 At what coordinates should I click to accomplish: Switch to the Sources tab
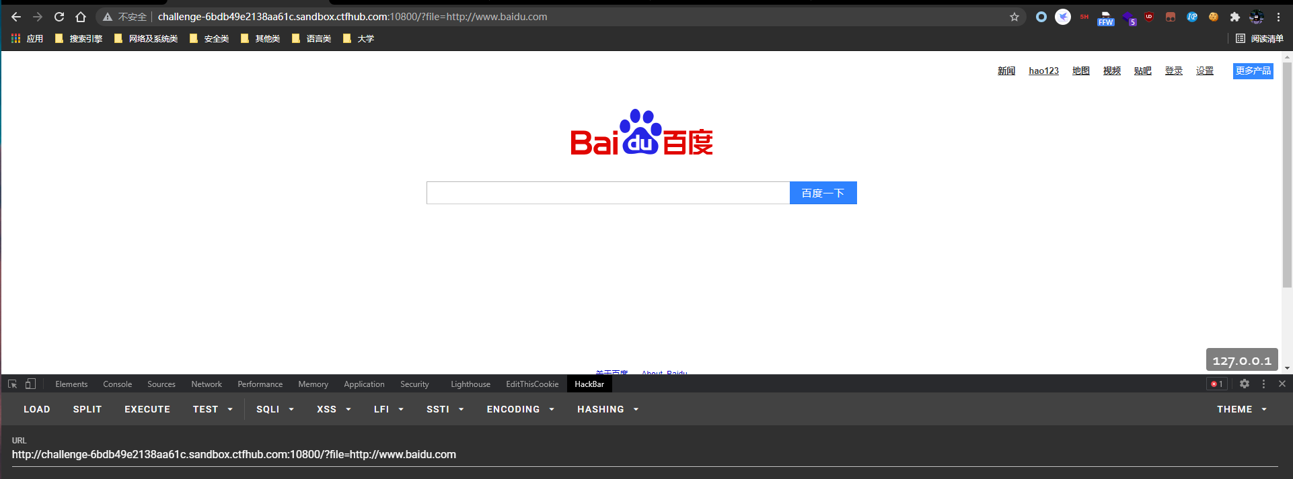coord(161,384)
